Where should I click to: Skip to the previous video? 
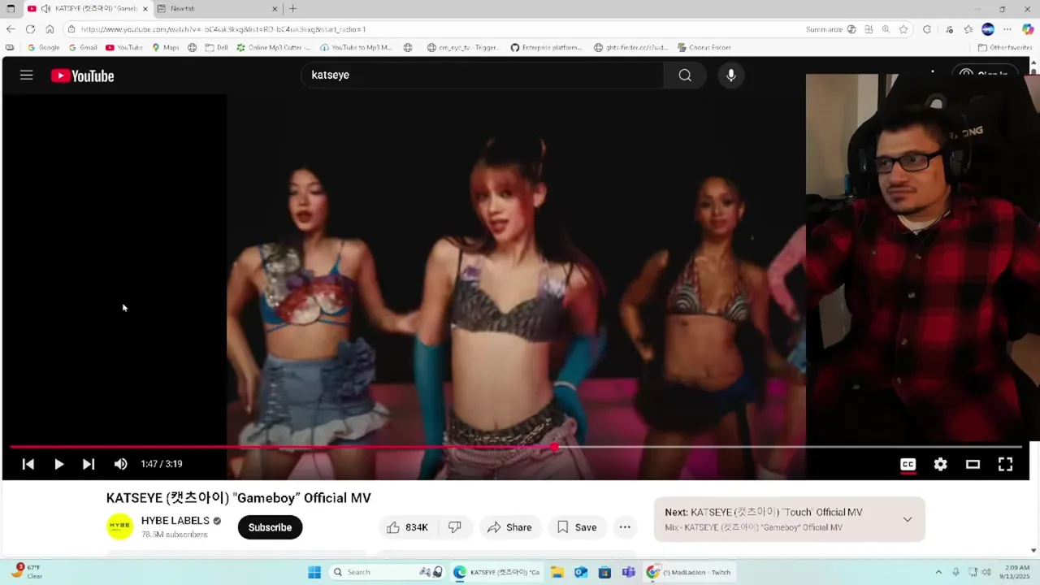28,464
